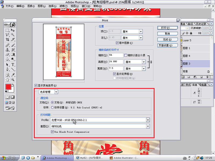This screenshot has width=215, height=161.
Task: Select the Eraser tool
Action: 7,54
